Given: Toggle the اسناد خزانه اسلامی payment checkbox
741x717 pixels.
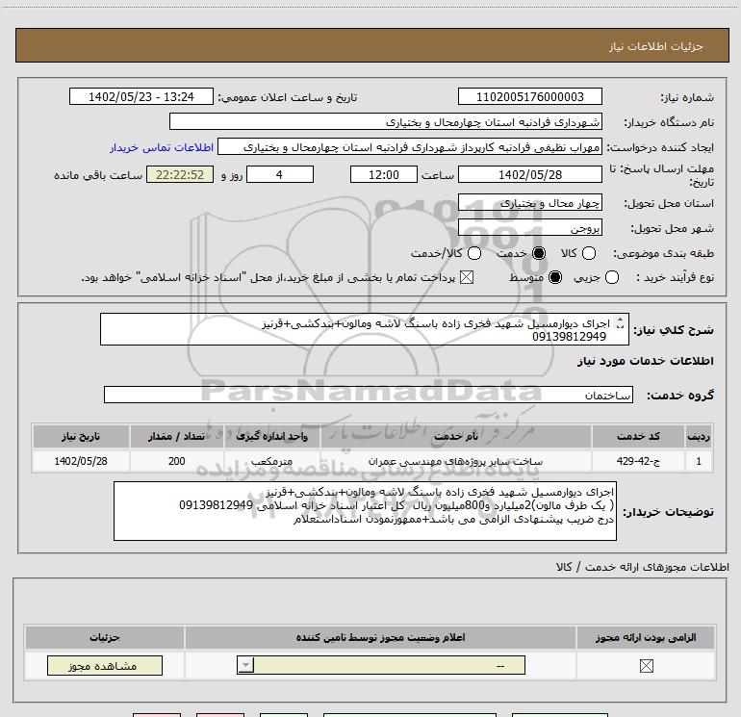Looking at the screenshot, I should coord(467,277).
